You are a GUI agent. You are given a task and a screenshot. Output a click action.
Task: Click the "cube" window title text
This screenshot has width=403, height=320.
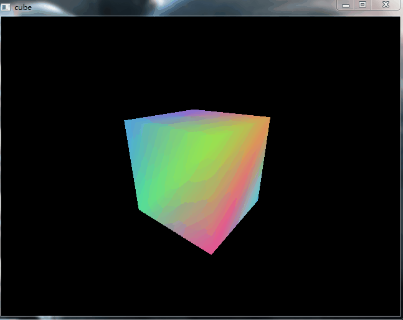coord(23,7)
